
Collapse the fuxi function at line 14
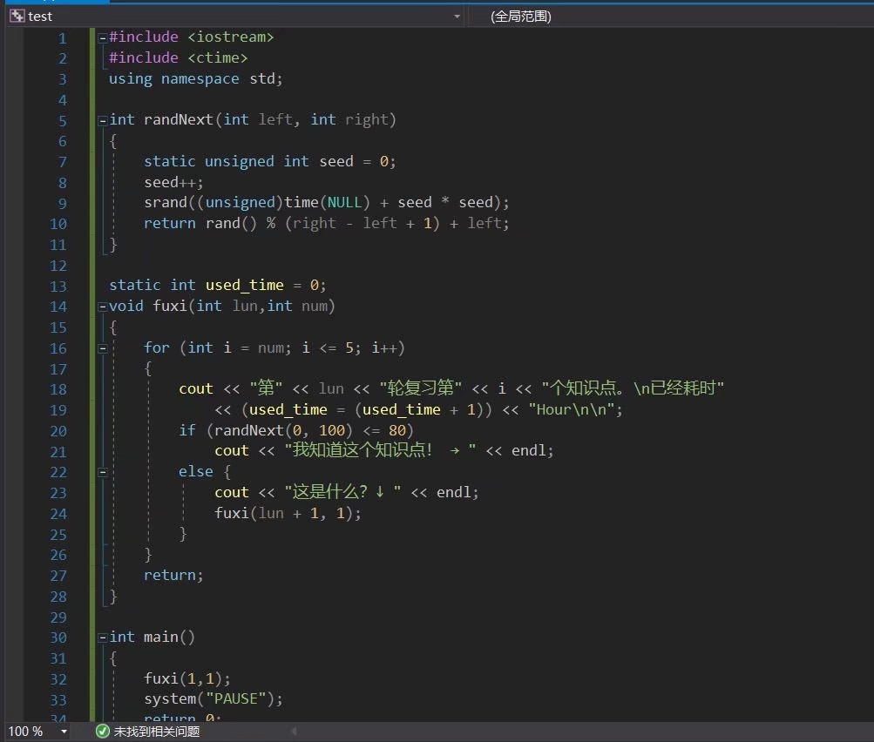103,307
